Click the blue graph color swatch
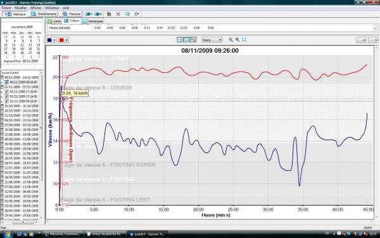The image size is (380, 238). click(49, 40)
